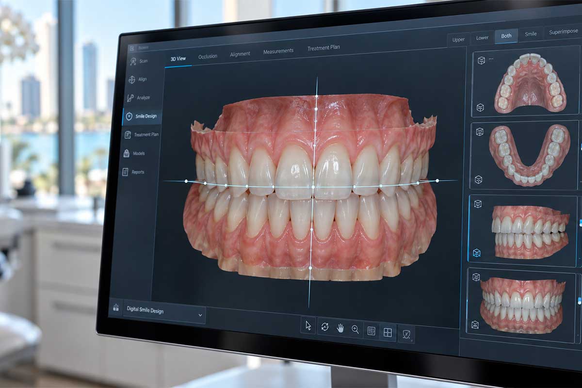The image size is (582, 388).
Task: Open the Alignment tab
Action: 240,54
